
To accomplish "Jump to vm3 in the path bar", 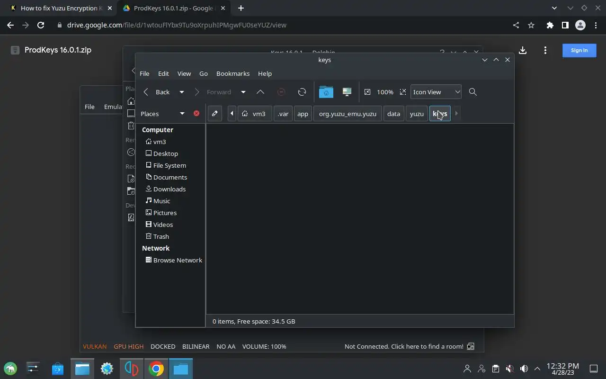I will 255,114.
